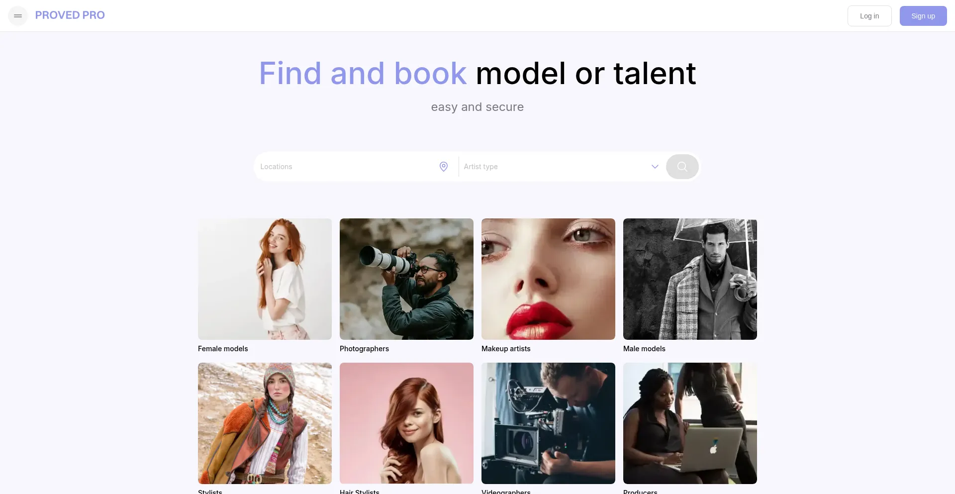Open the Photographers category image

tap(406, 279)
